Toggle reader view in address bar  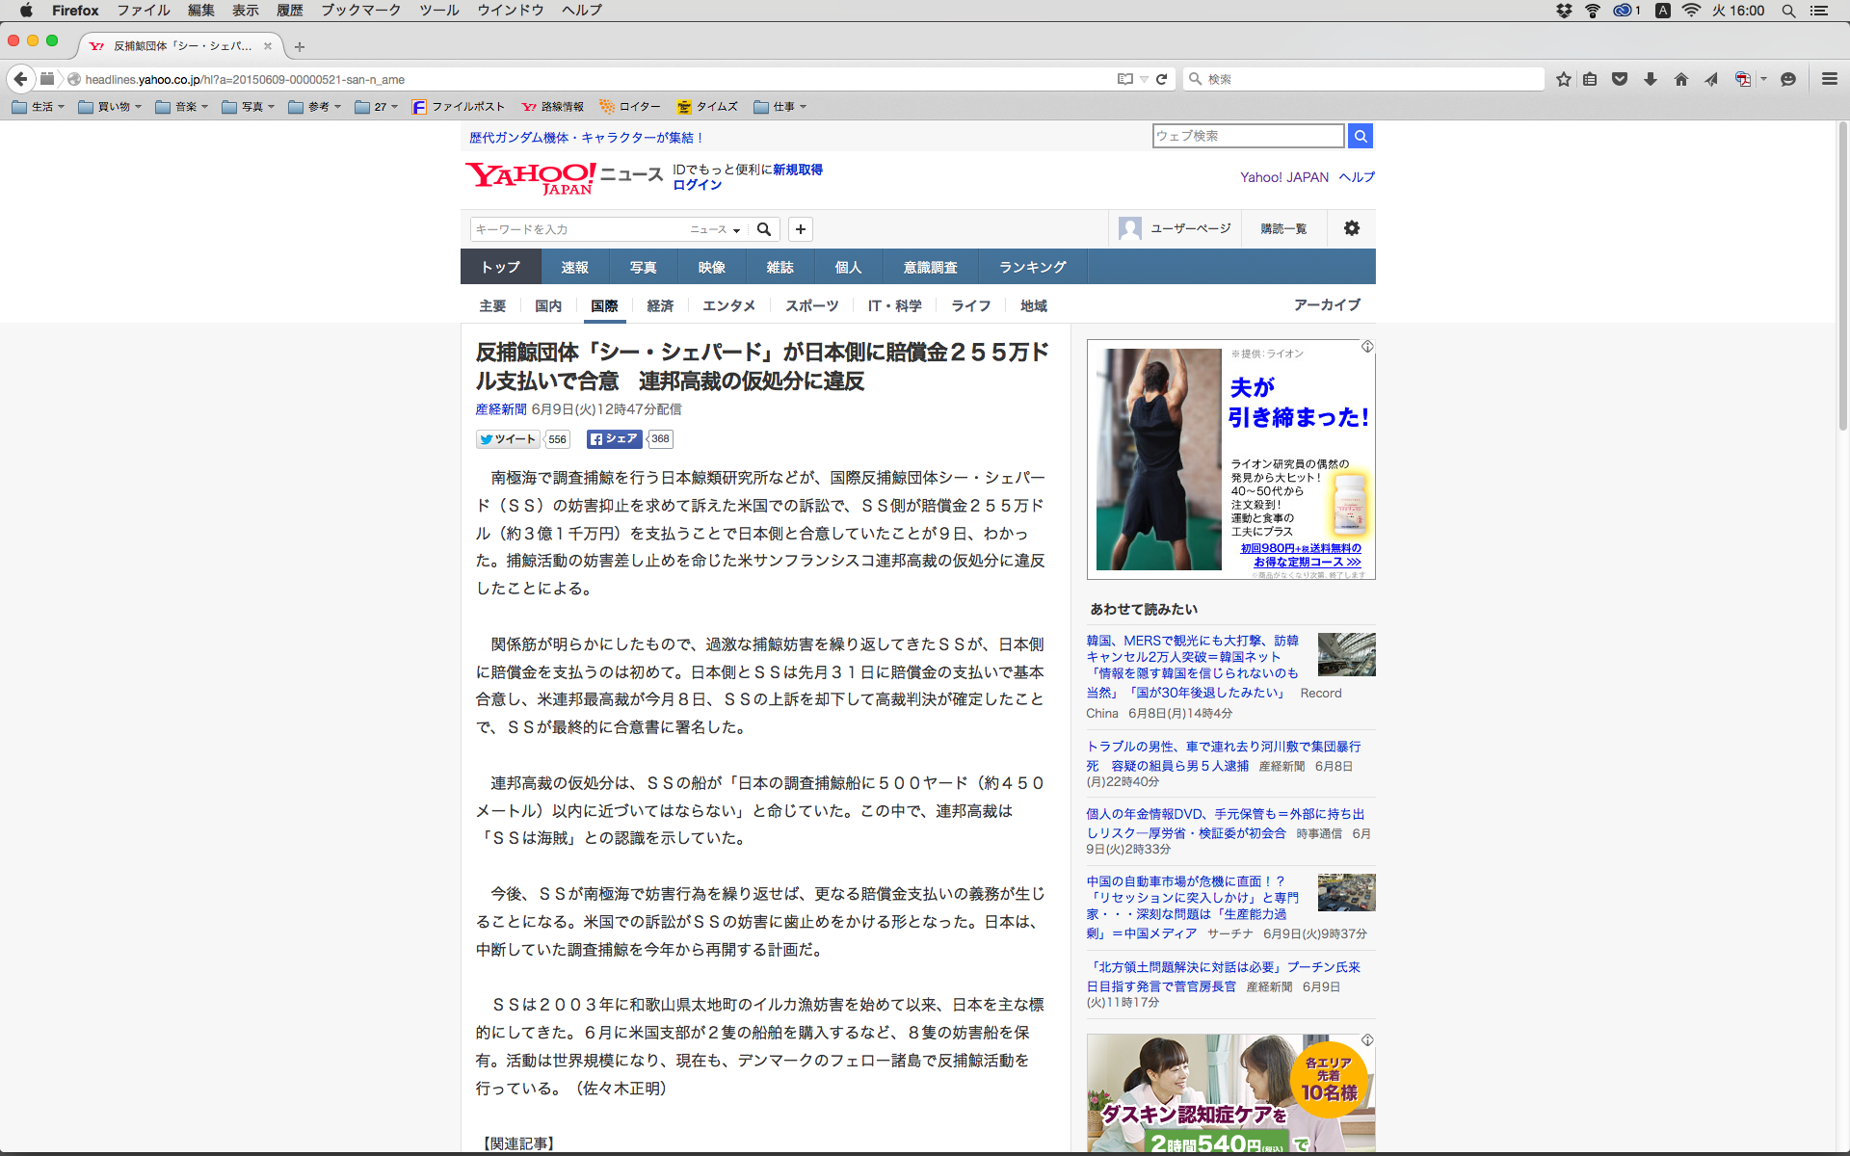point(1124,79)
